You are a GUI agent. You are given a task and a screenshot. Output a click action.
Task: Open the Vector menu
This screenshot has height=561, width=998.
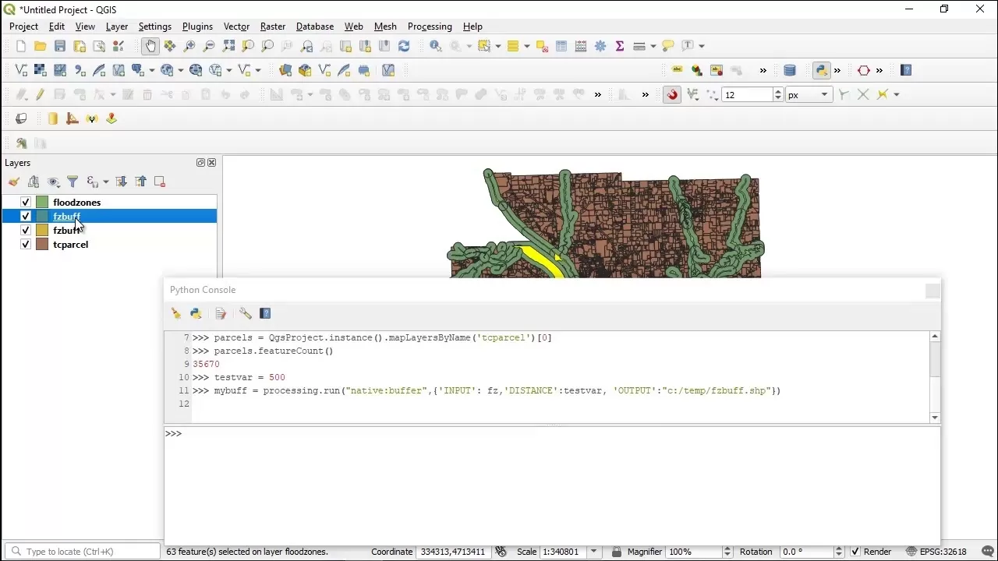point(236,26)
